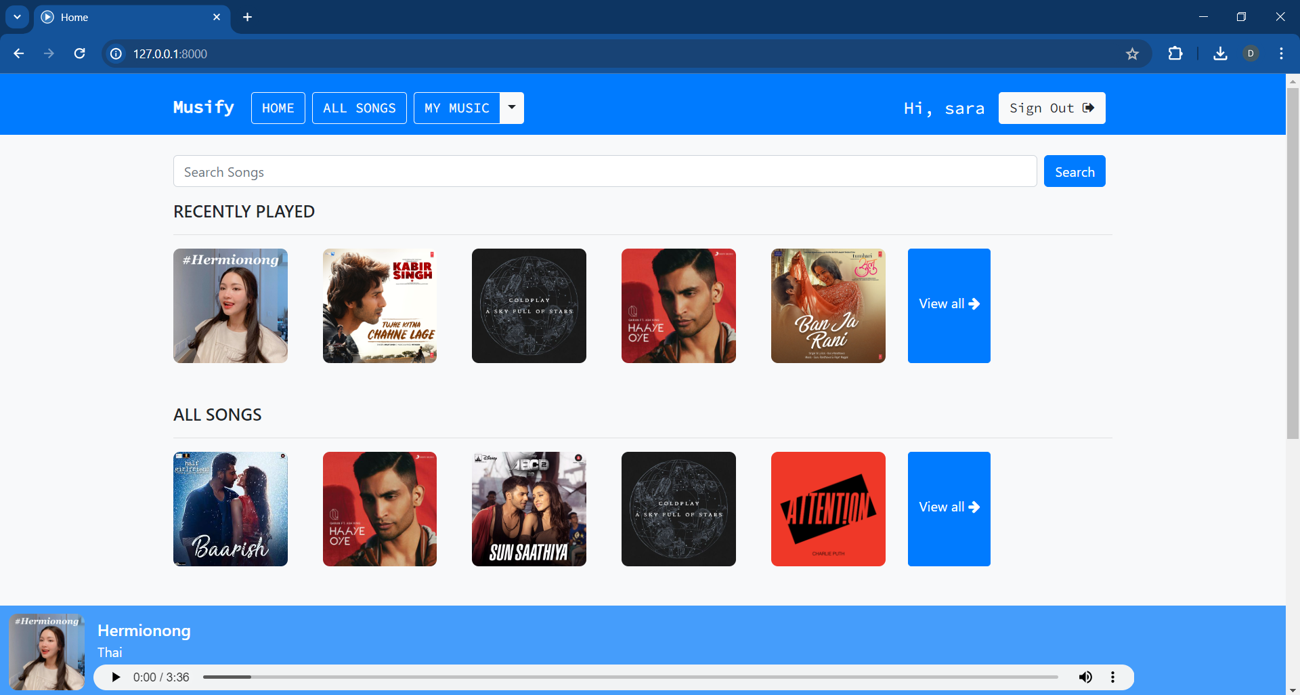
Task: Go to HOME in navbar
Action: point(278,108)
